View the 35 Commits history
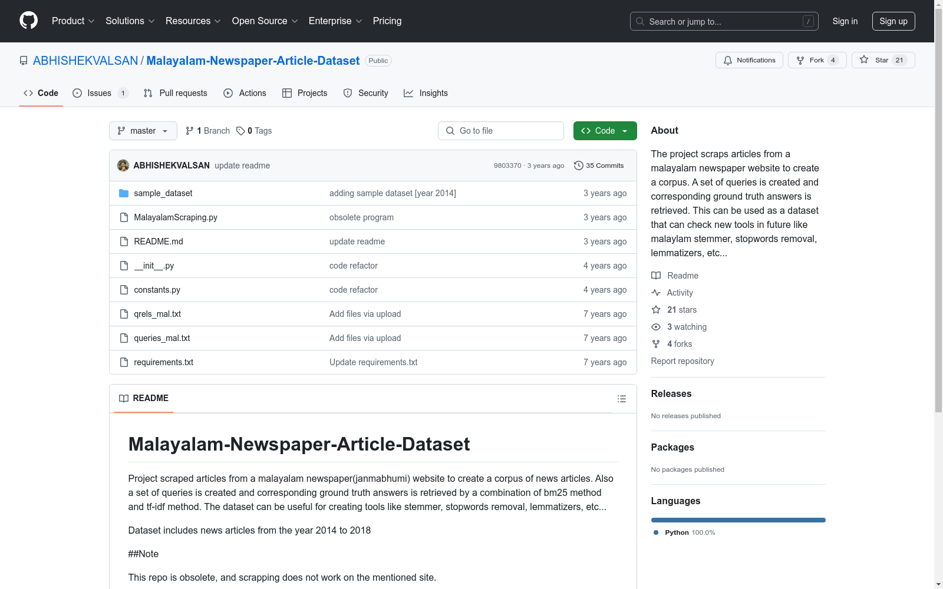This screenshot has height=589, width=943. (599, 166)
